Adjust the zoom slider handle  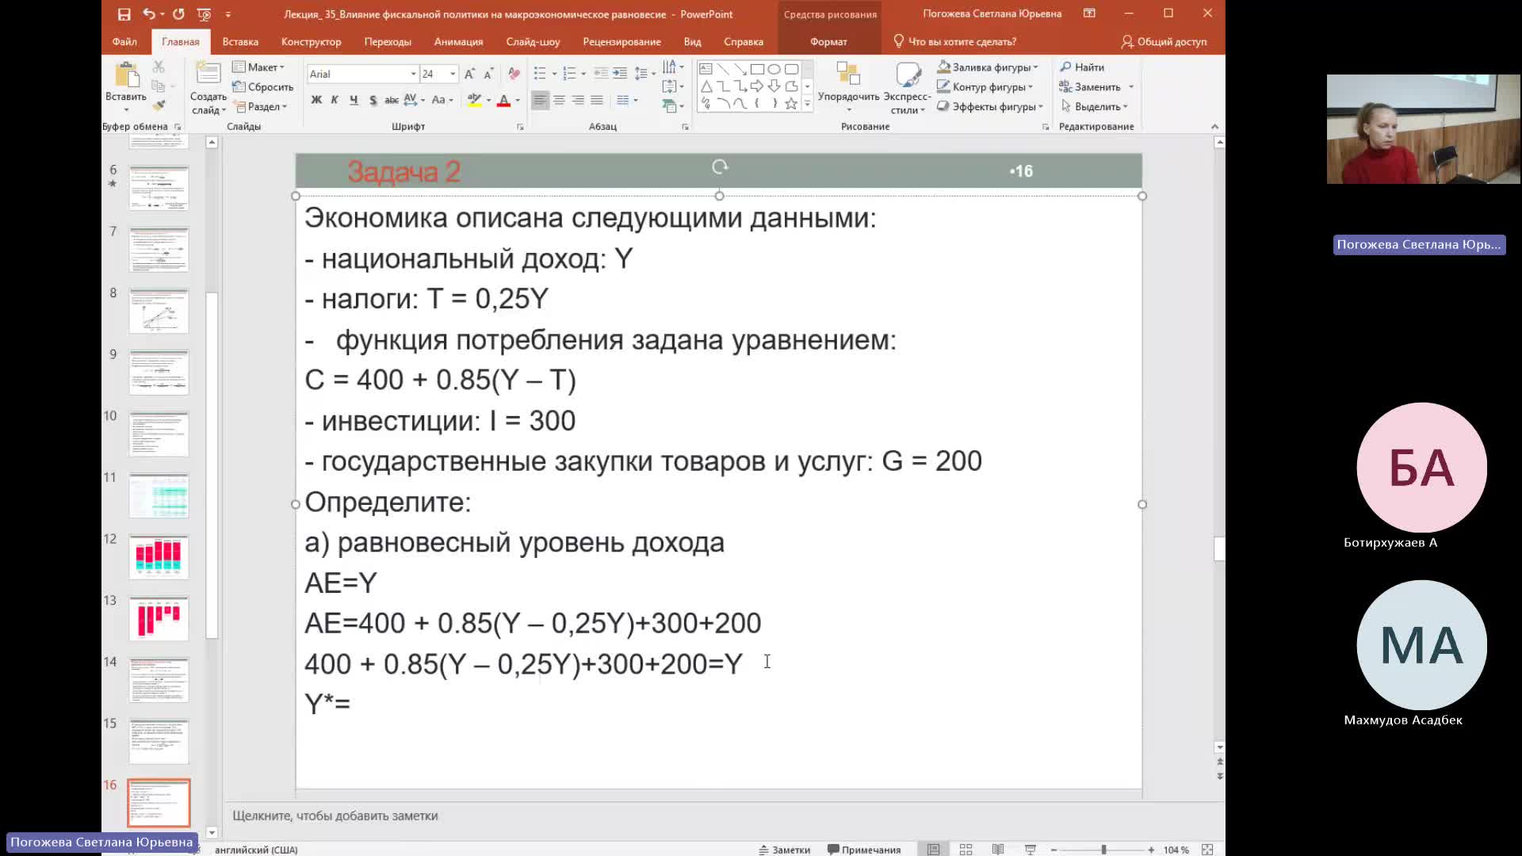tap(1103, 850)
